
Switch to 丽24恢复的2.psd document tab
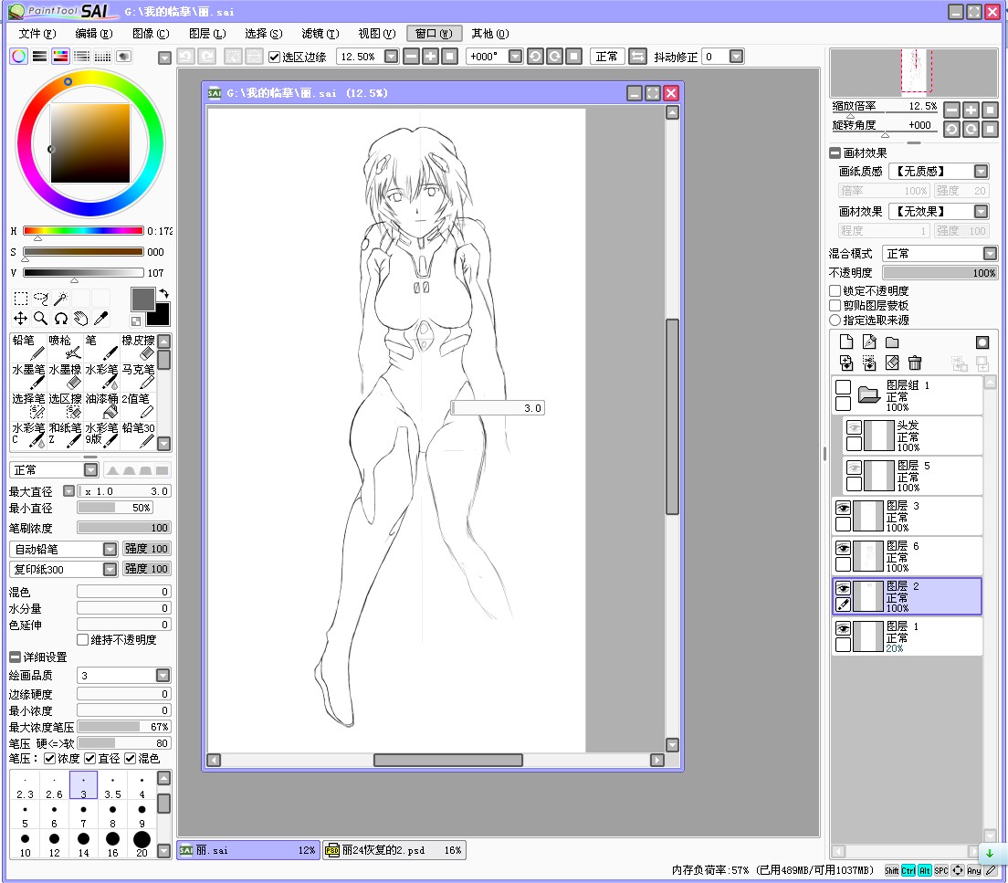[x=394, y=850]
